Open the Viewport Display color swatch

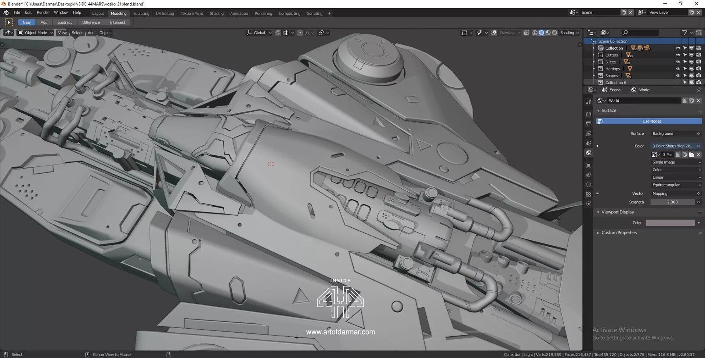pyautogui.click(x=670, y=223)
